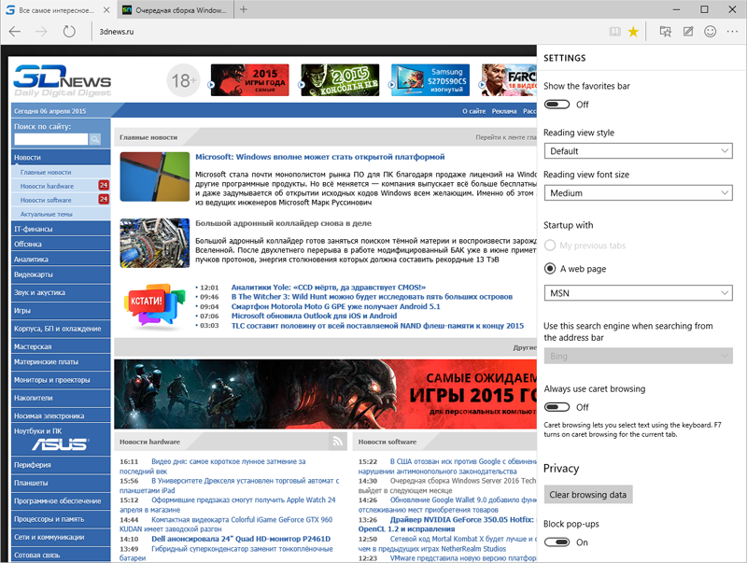Open Dell Quad HD-монитор P2461D link

tap(241, 539)
